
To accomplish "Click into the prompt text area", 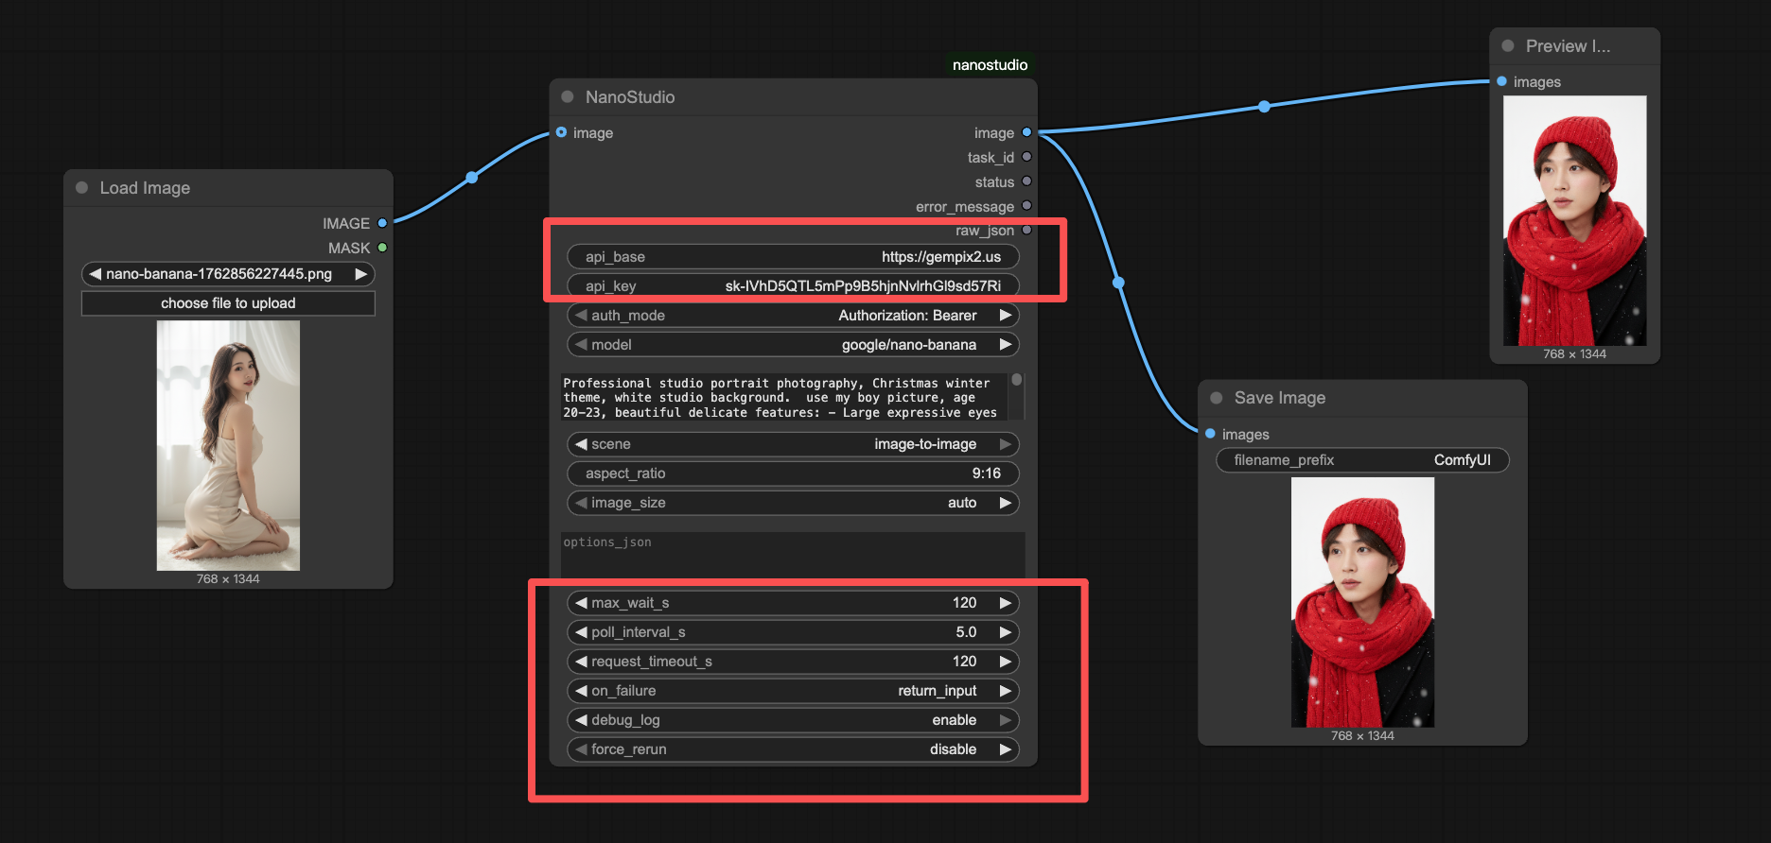I will click(784, 397).
